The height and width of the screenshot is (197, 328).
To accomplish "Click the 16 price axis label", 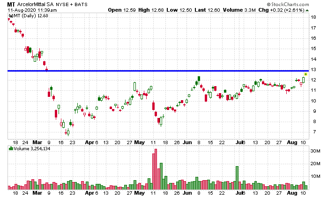I will pos(313,38).
